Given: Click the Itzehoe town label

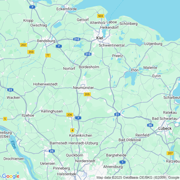Looking at the screenshot, I should pyautogui.click(x=28, y=115).
